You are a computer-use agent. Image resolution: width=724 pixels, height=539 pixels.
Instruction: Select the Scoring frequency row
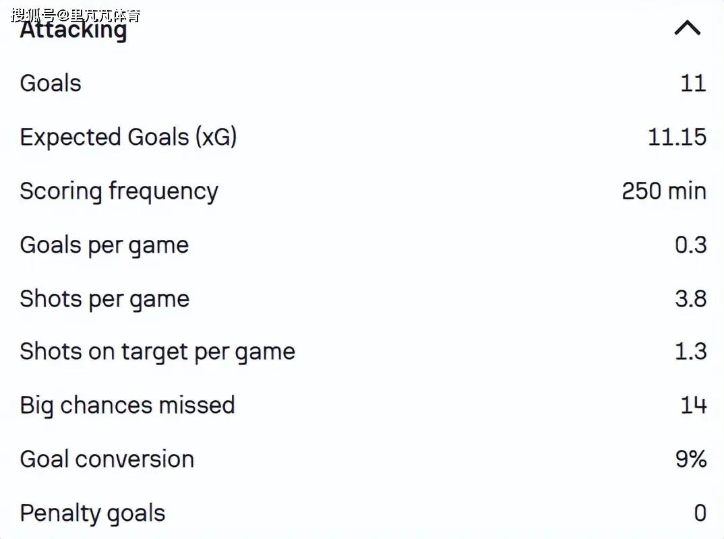click(362, 191)
